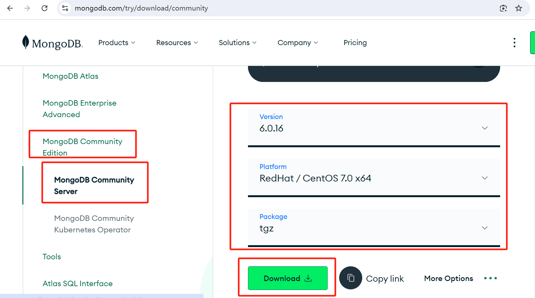Open MongoDB Atlas sidebar link
This screenshot has width=535, height=298.
70,76
